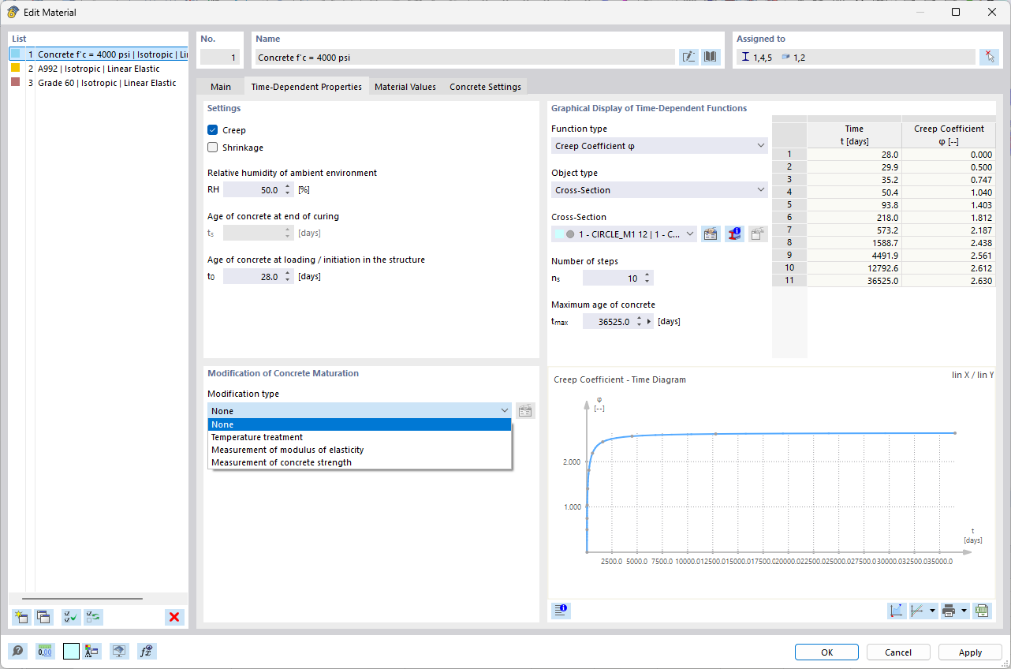This screenshot has height=669, width=1011.
Task: Click the grayed new cross-section icon
Action: 757,234
